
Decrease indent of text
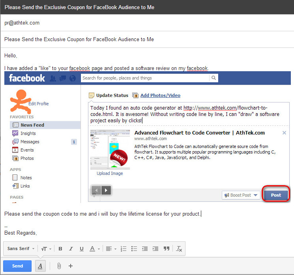tap(145, 248)
